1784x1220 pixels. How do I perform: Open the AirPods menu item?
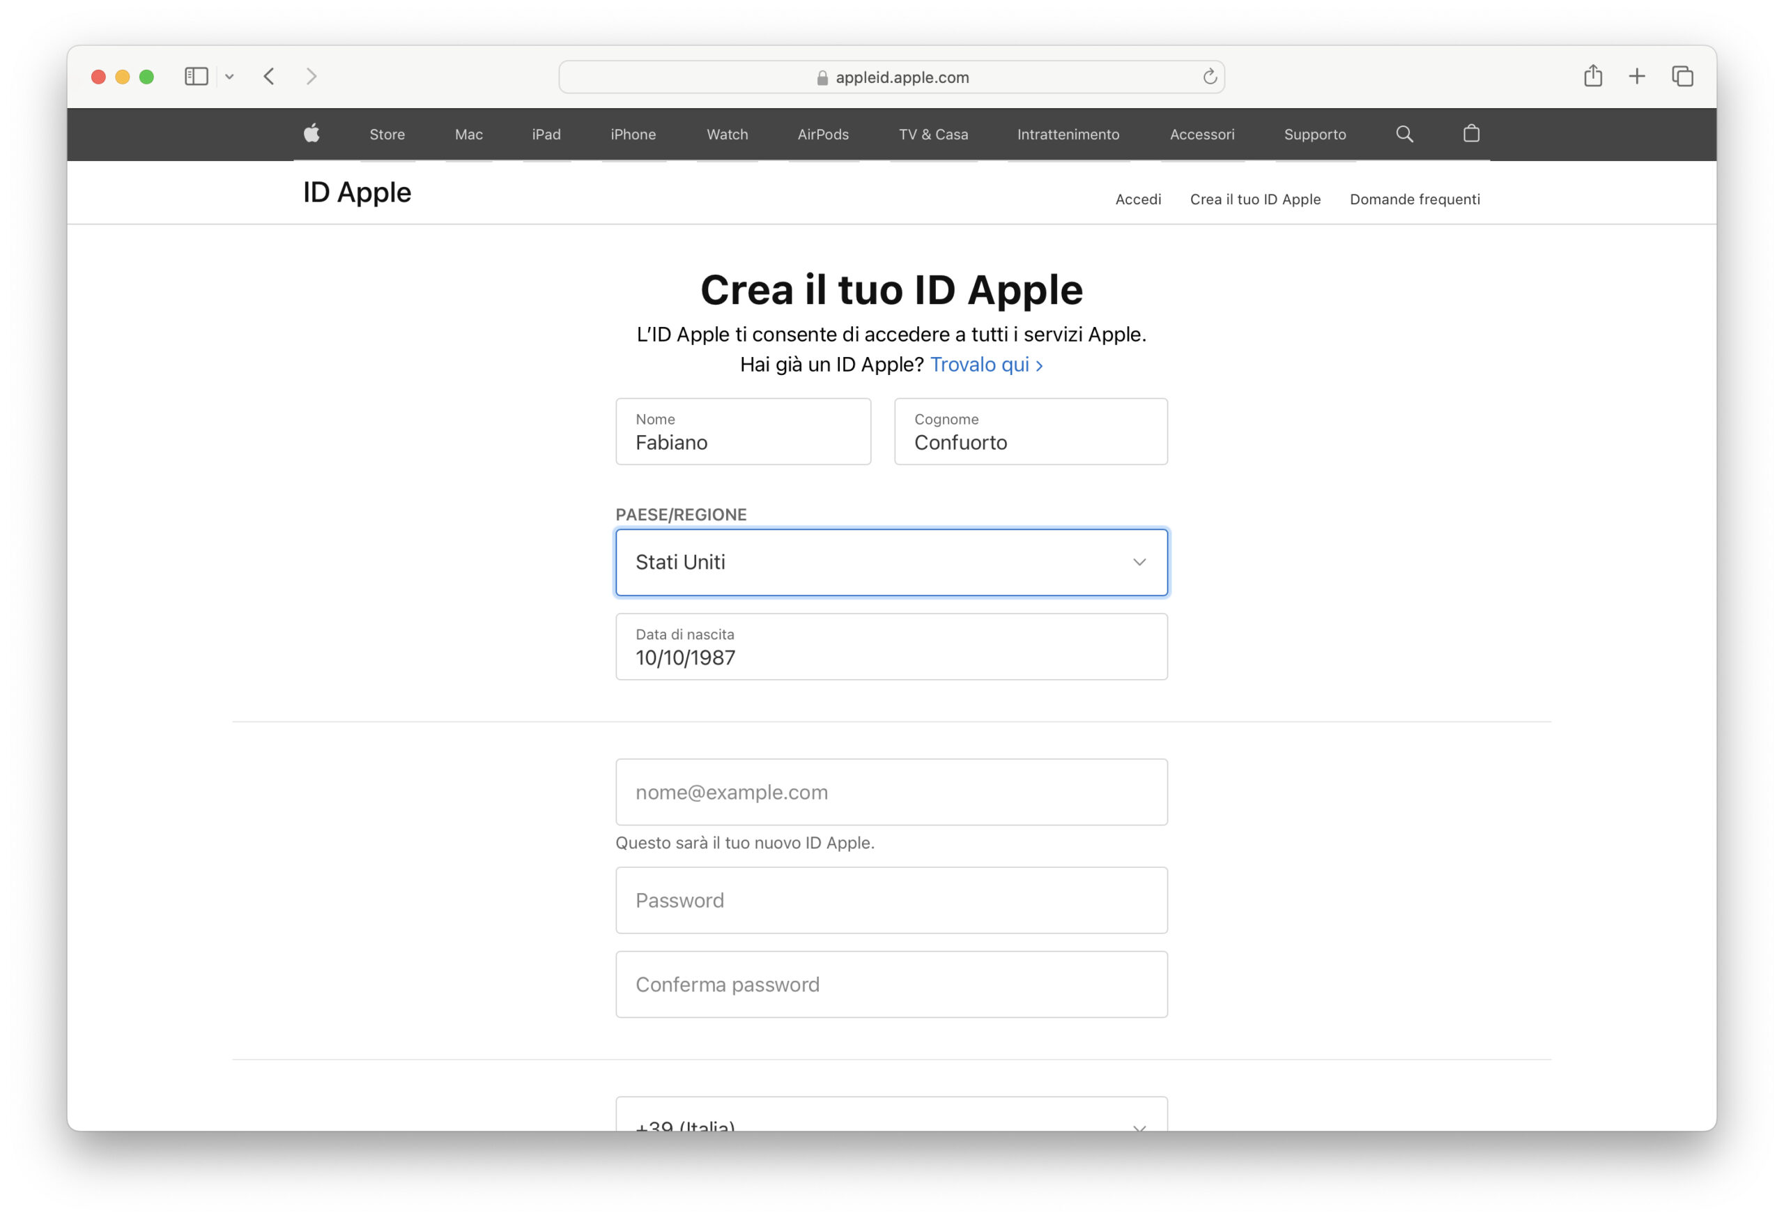(x=823, y=135)
